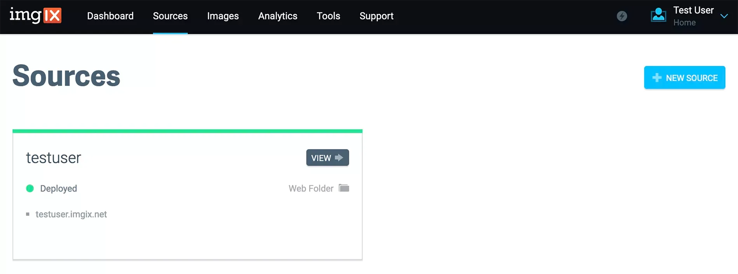
Task: Open the Tools menu item
Action: coord(328,16)
